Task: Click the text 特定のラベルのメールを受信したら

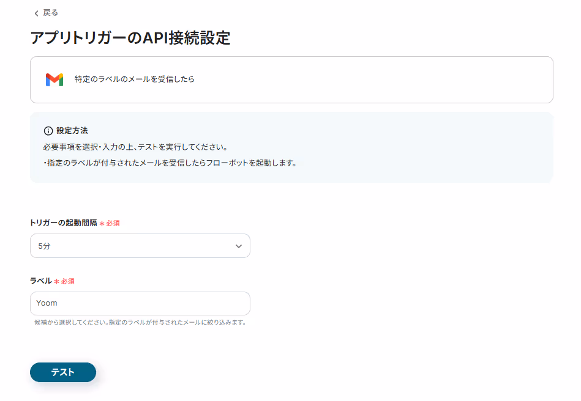Action: [x=135, y=79]
